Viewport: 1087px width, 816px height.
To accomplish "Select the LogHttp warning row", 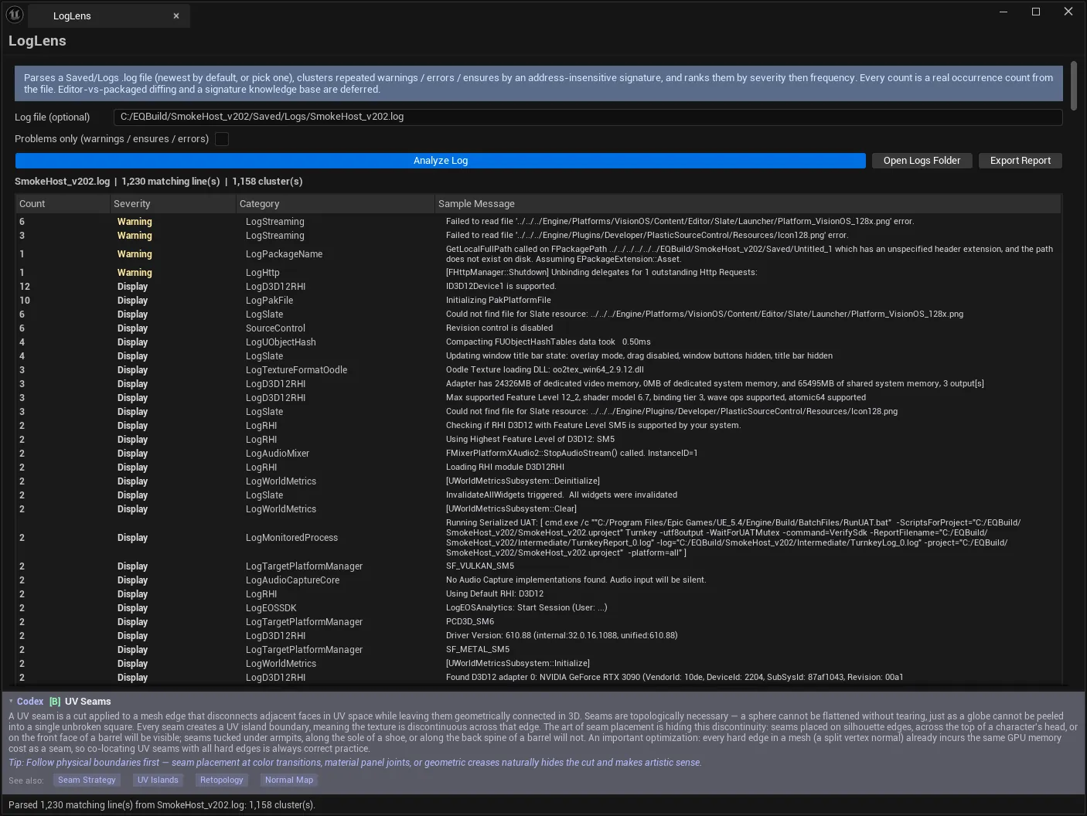I will (538, 273).
